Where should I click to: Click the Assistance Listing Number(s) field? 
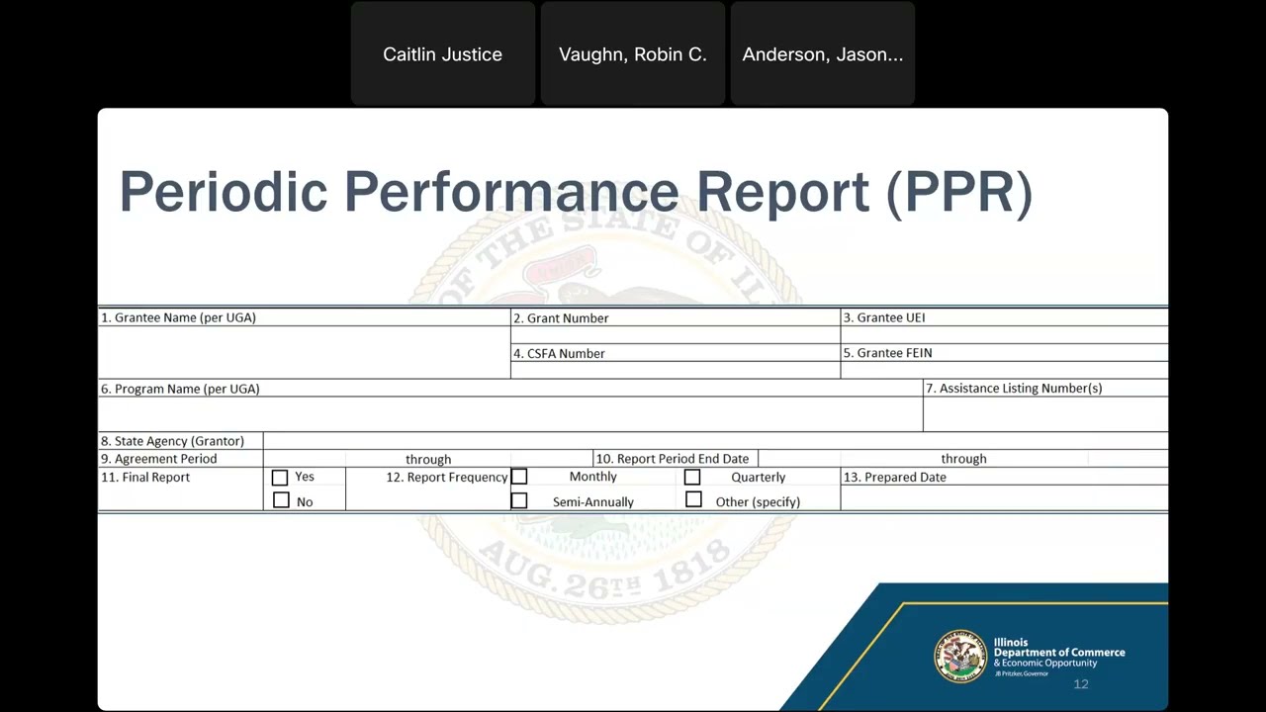coord(1045,414)
